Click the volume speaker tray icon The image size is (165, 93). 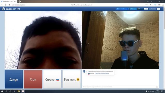(x=148, y=91)
